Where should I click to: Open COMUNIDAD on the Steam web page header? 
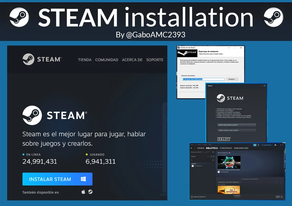[x=107, y=60]
